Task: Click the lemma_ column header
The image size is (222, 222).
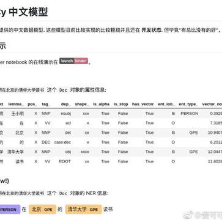Action: [16, 104]
